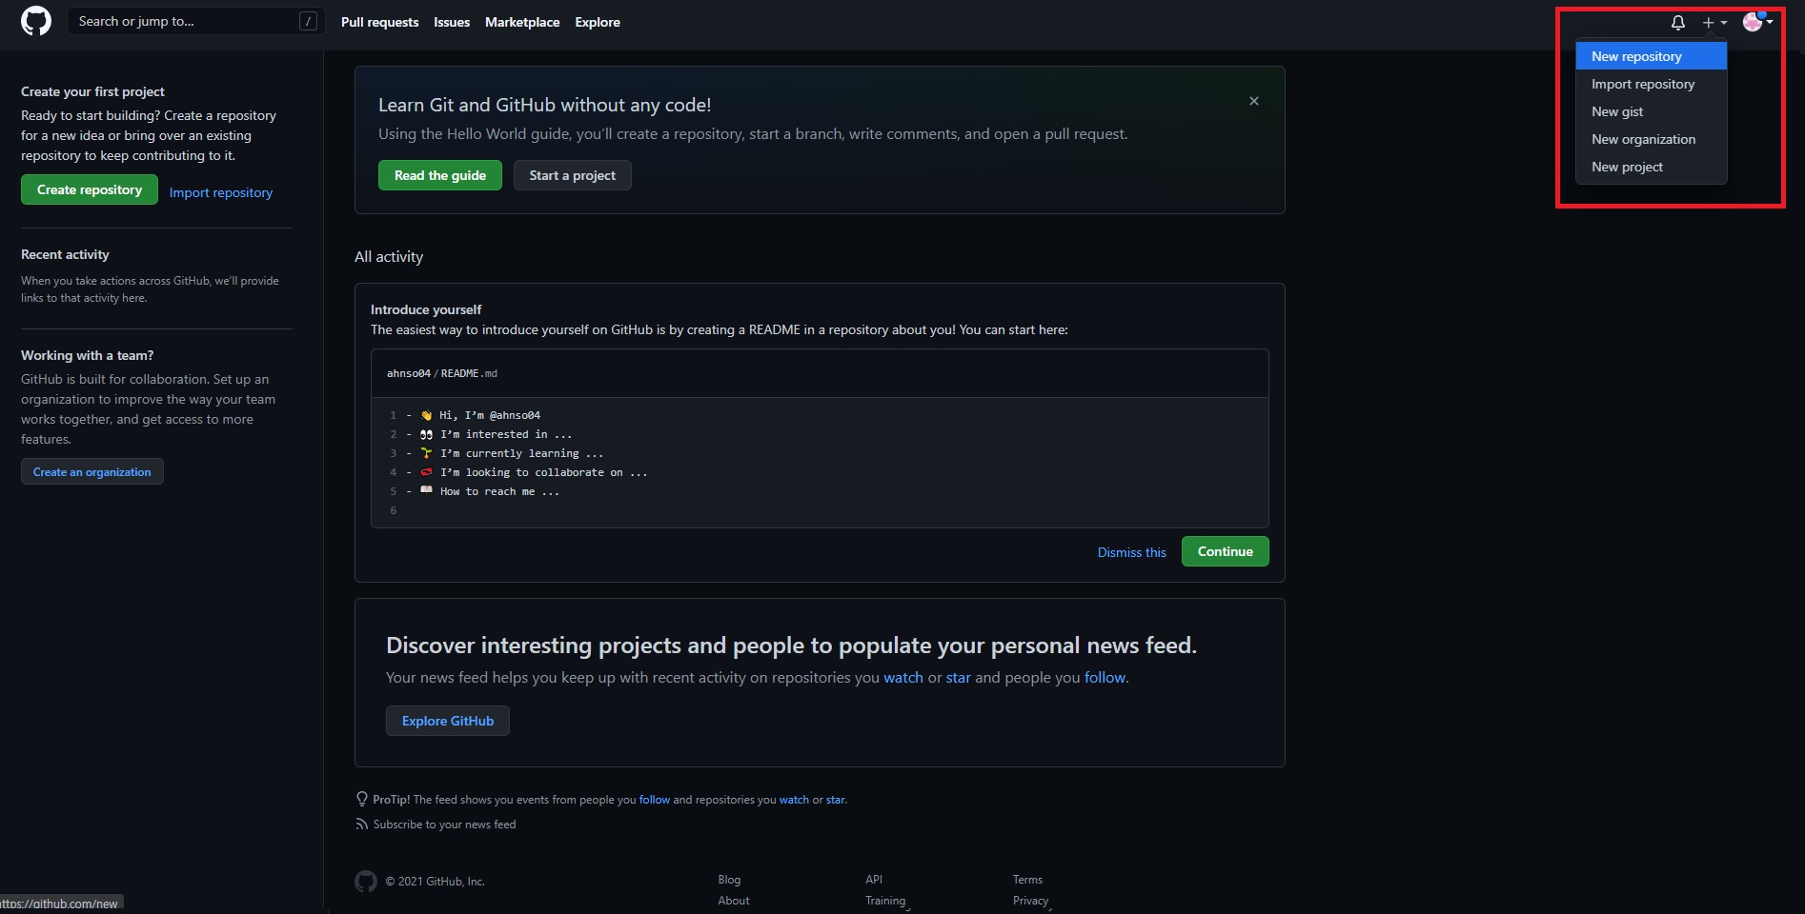Click the 'Create your first project' heading
1805x914 pixels.
[92, 91]
